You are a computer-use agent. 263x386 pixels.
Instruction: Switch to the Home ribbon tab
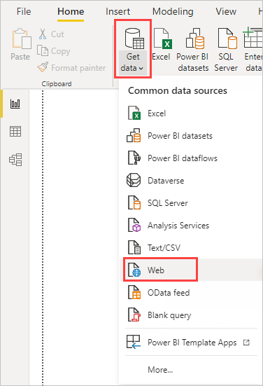point(71,12)
